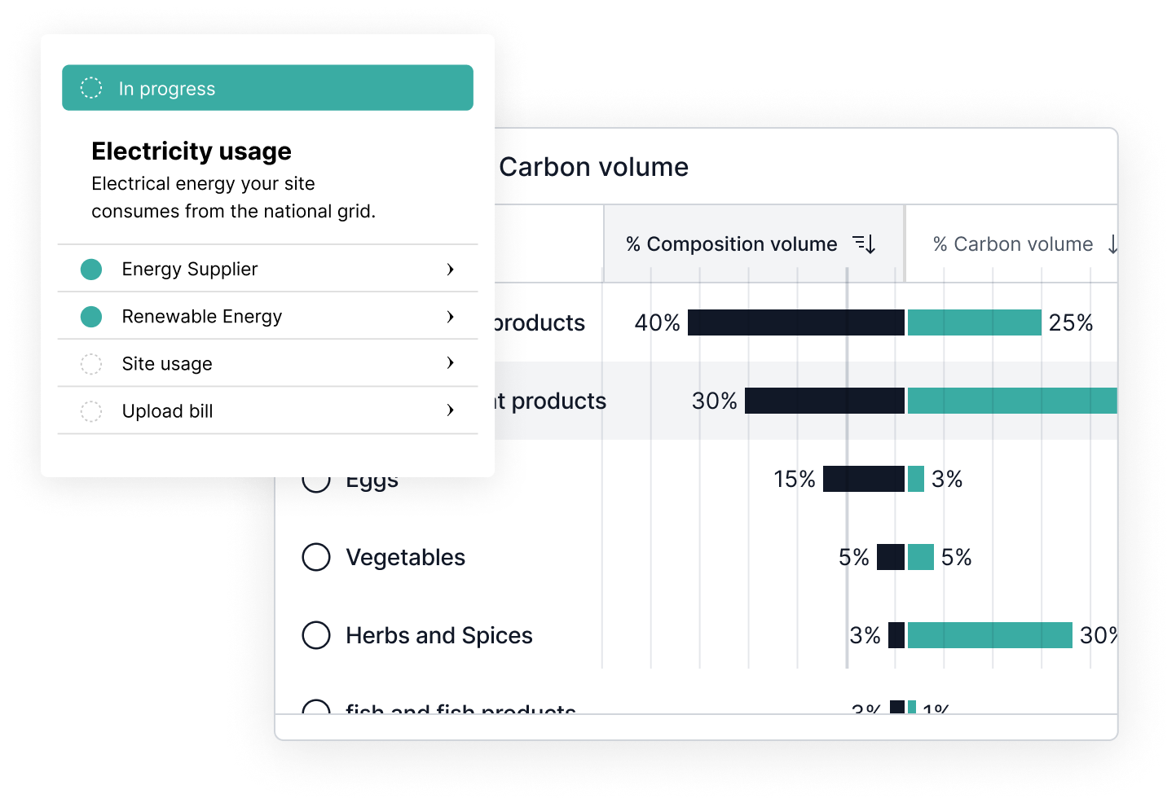This screenshot has height=807, width=1176.
Task: Click the down arrow next to Carbon volume
Action: click(1112, 244)
